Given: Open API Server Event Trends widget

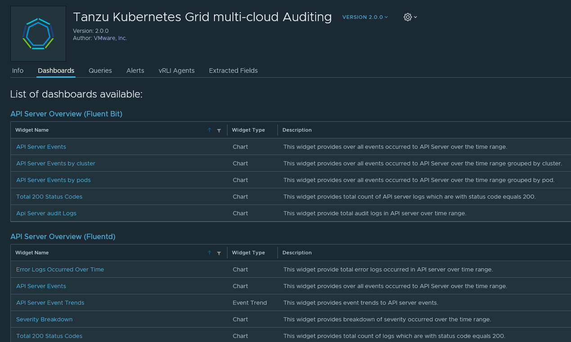Looking at the screenshot, I should (x=50, y=302).
